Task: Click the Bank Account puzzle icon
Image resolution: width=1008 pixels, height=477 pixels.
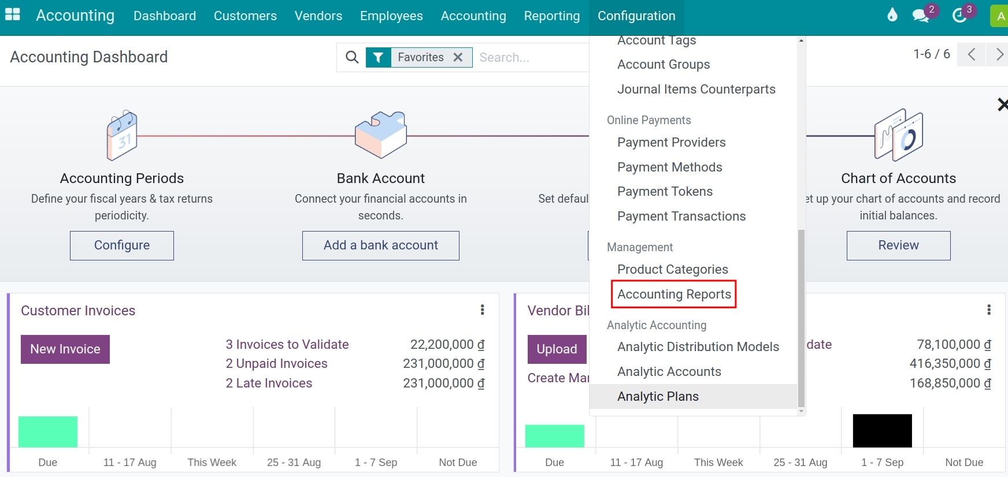Action: [x=381, y=135]
